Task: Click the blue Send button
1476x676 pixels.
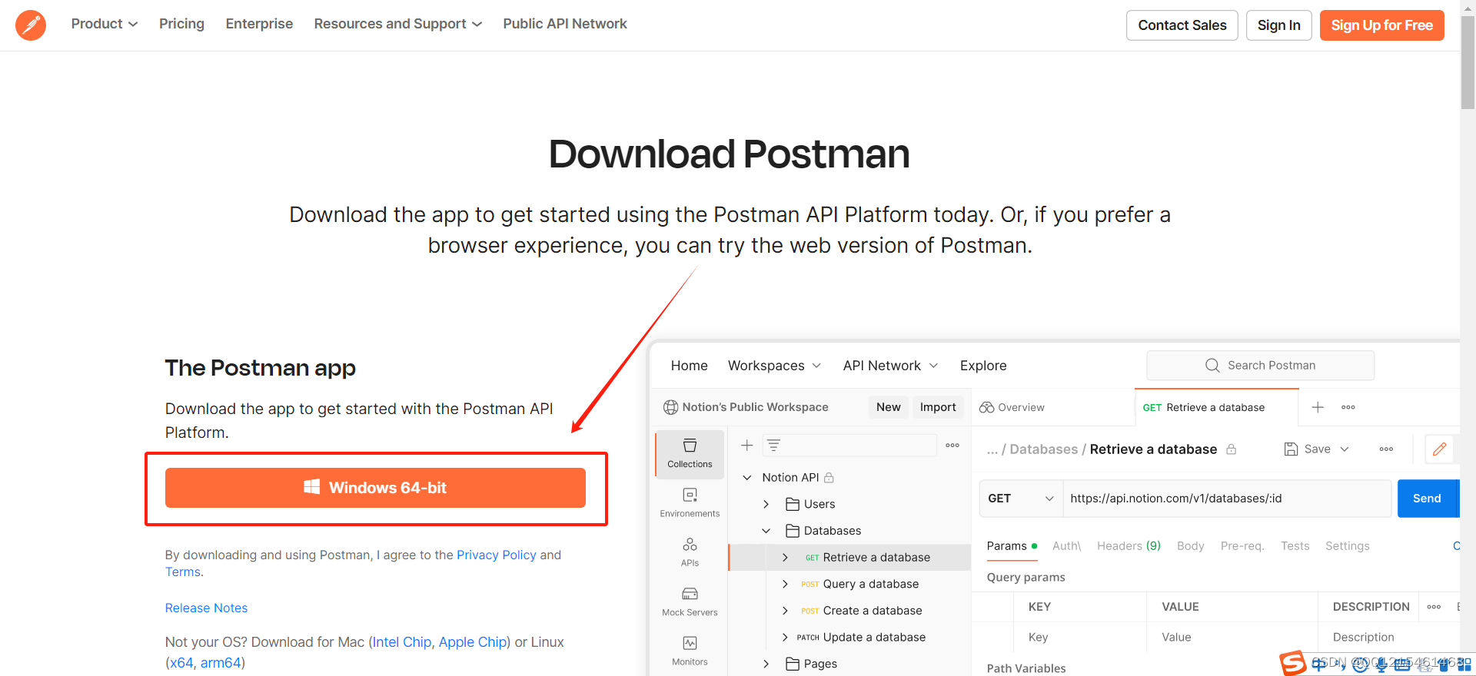Action: pos(1428,499)
